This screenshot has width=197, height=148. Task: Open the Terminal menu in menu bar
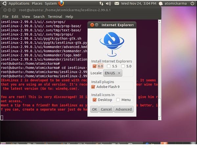click(55, 17)
